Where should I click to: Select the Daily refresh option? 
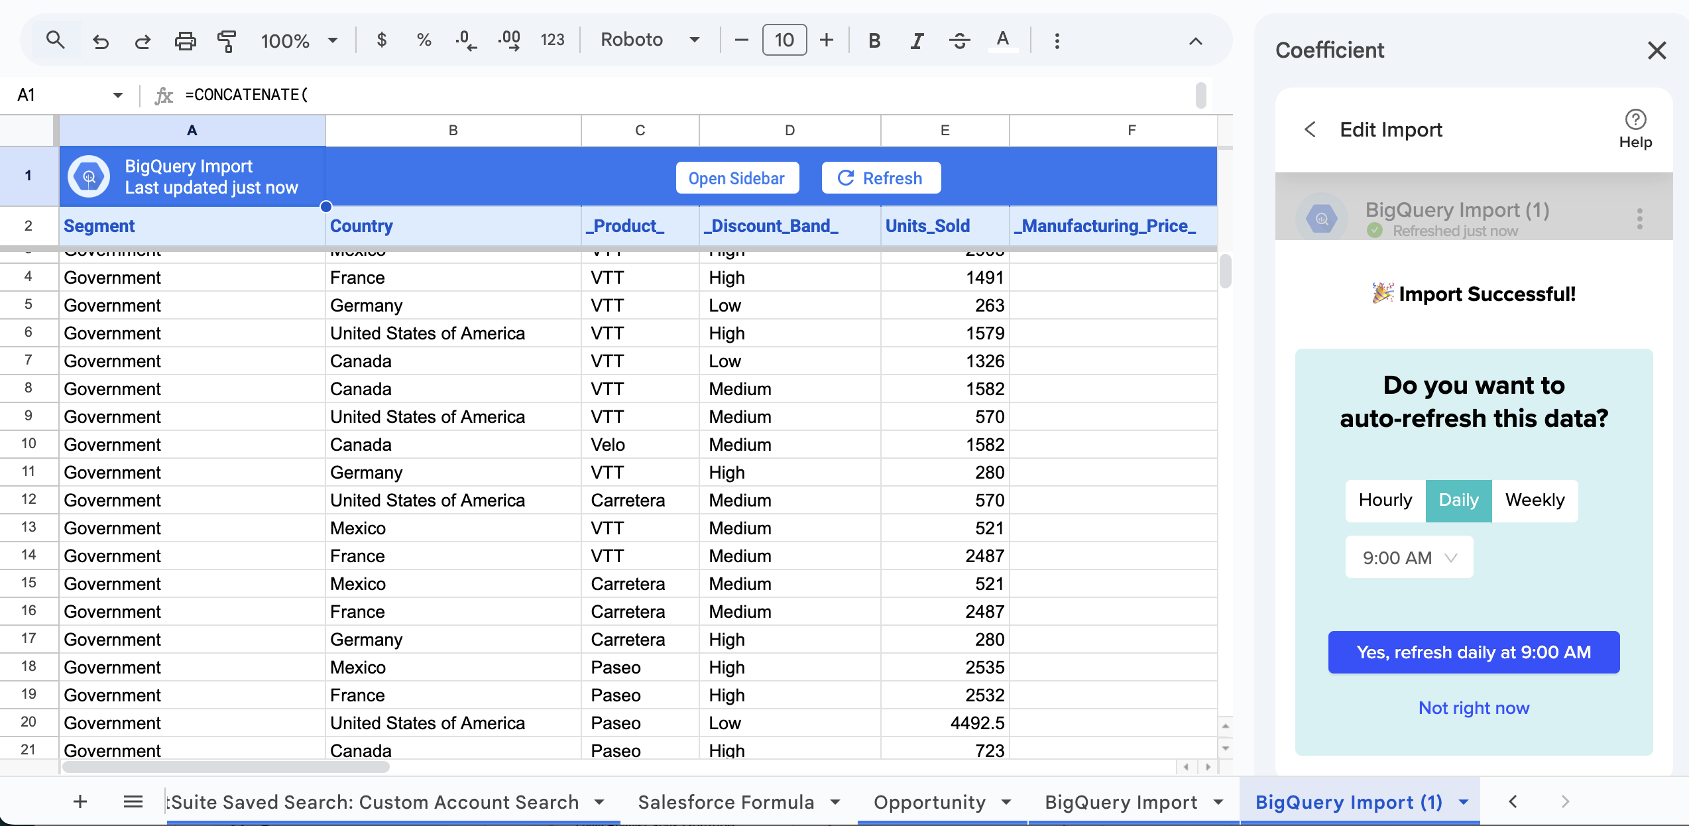tap(1458, 500)
